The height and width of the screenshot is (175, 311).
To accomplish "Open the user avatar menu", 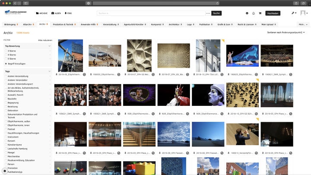I will point(304,13).
